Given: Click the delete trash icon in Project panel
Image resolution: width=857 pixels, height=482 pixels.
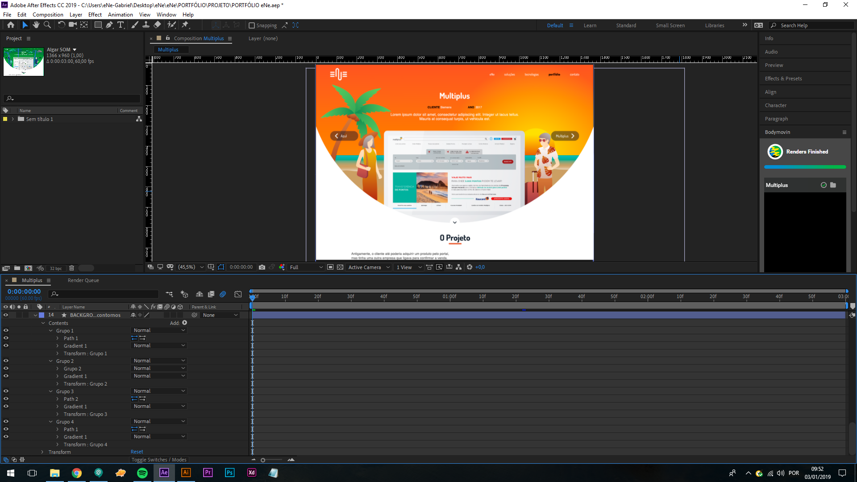Looking at the screenshot, I should pos(71,268).
